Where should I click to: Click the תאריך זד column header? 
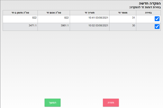[90, 12]
